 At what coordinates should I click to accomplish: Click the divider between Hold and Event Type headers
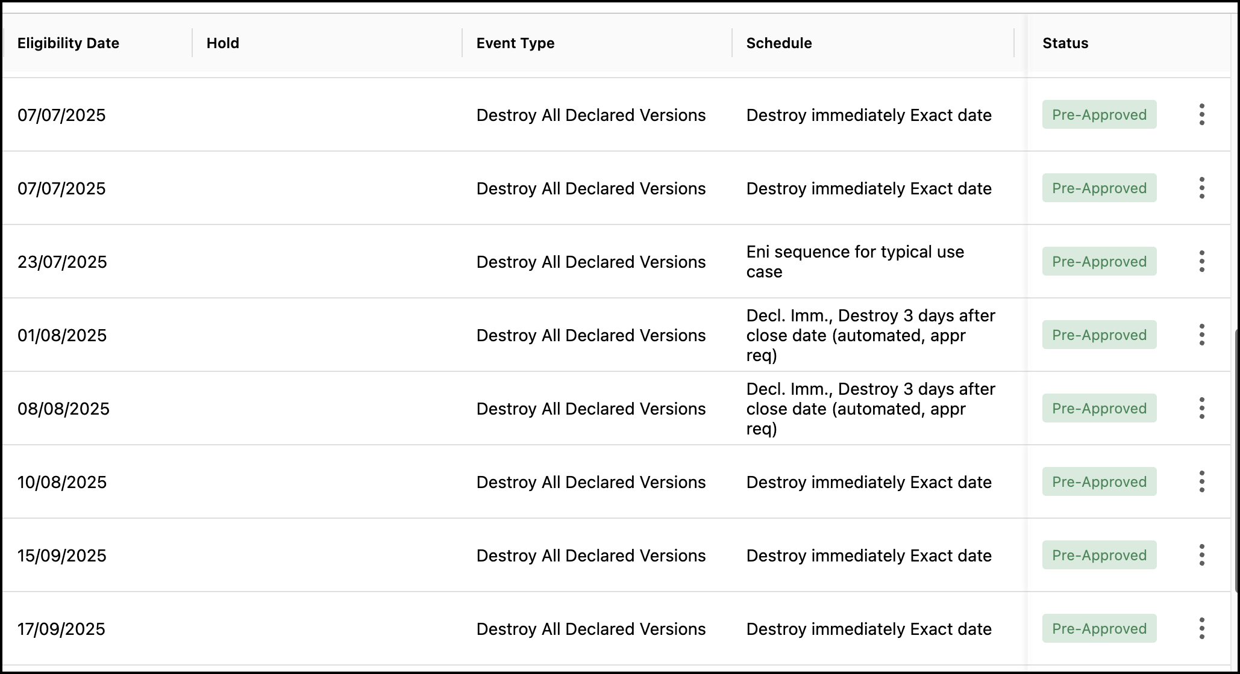tap(462, 43)
